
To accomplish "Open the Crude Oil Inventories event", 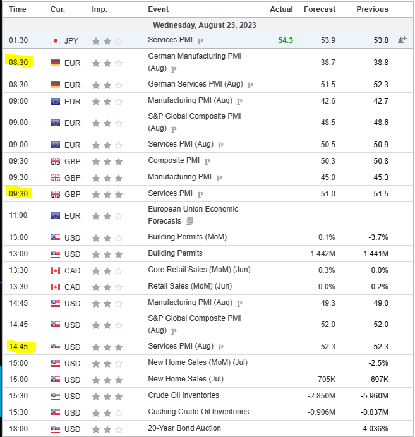I will (183, 395).
